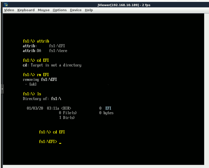Open the Device menu
The image size is (209, 168).
tap(76, 10)
